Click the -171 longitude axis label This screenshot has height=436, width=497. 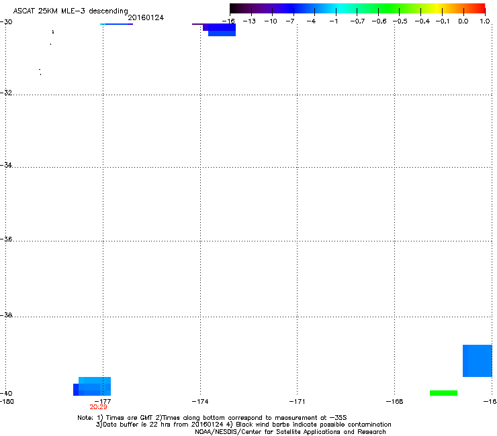(x=298, y=401)
